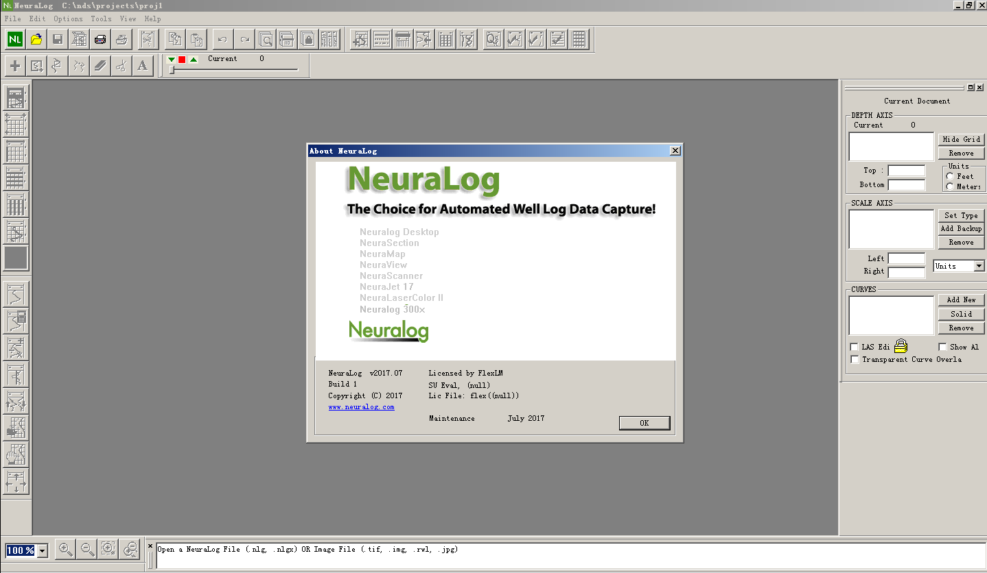
Task: Click the Hide Grid button
Action: tap(961, 139)
